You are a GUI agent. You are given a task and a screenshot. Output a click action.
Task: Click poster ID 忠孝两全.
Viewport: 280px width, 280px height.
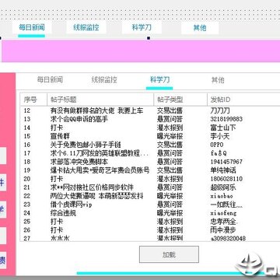[225, 222]
